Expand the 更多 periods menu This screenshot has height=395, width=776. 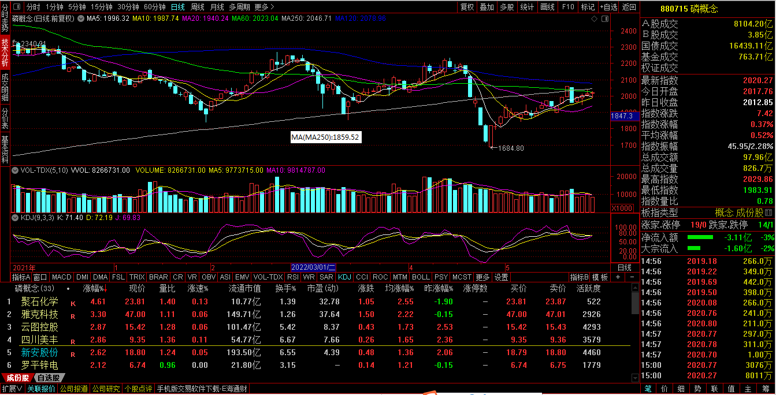[x=264, y=7]
